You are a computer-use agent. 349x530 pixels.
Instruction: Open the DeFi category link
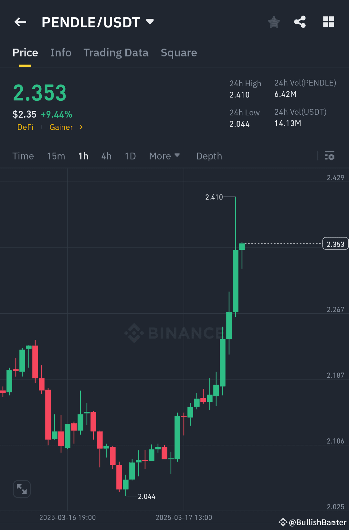[26, 127]
